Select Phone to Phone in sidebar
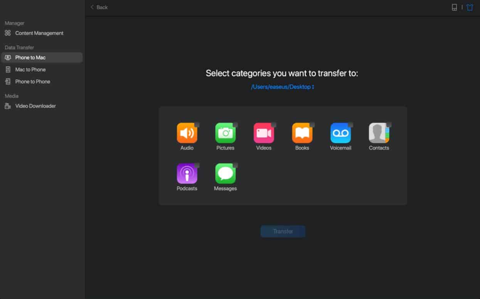The width and height of the screenshot is (480, 299). point(32,82)
